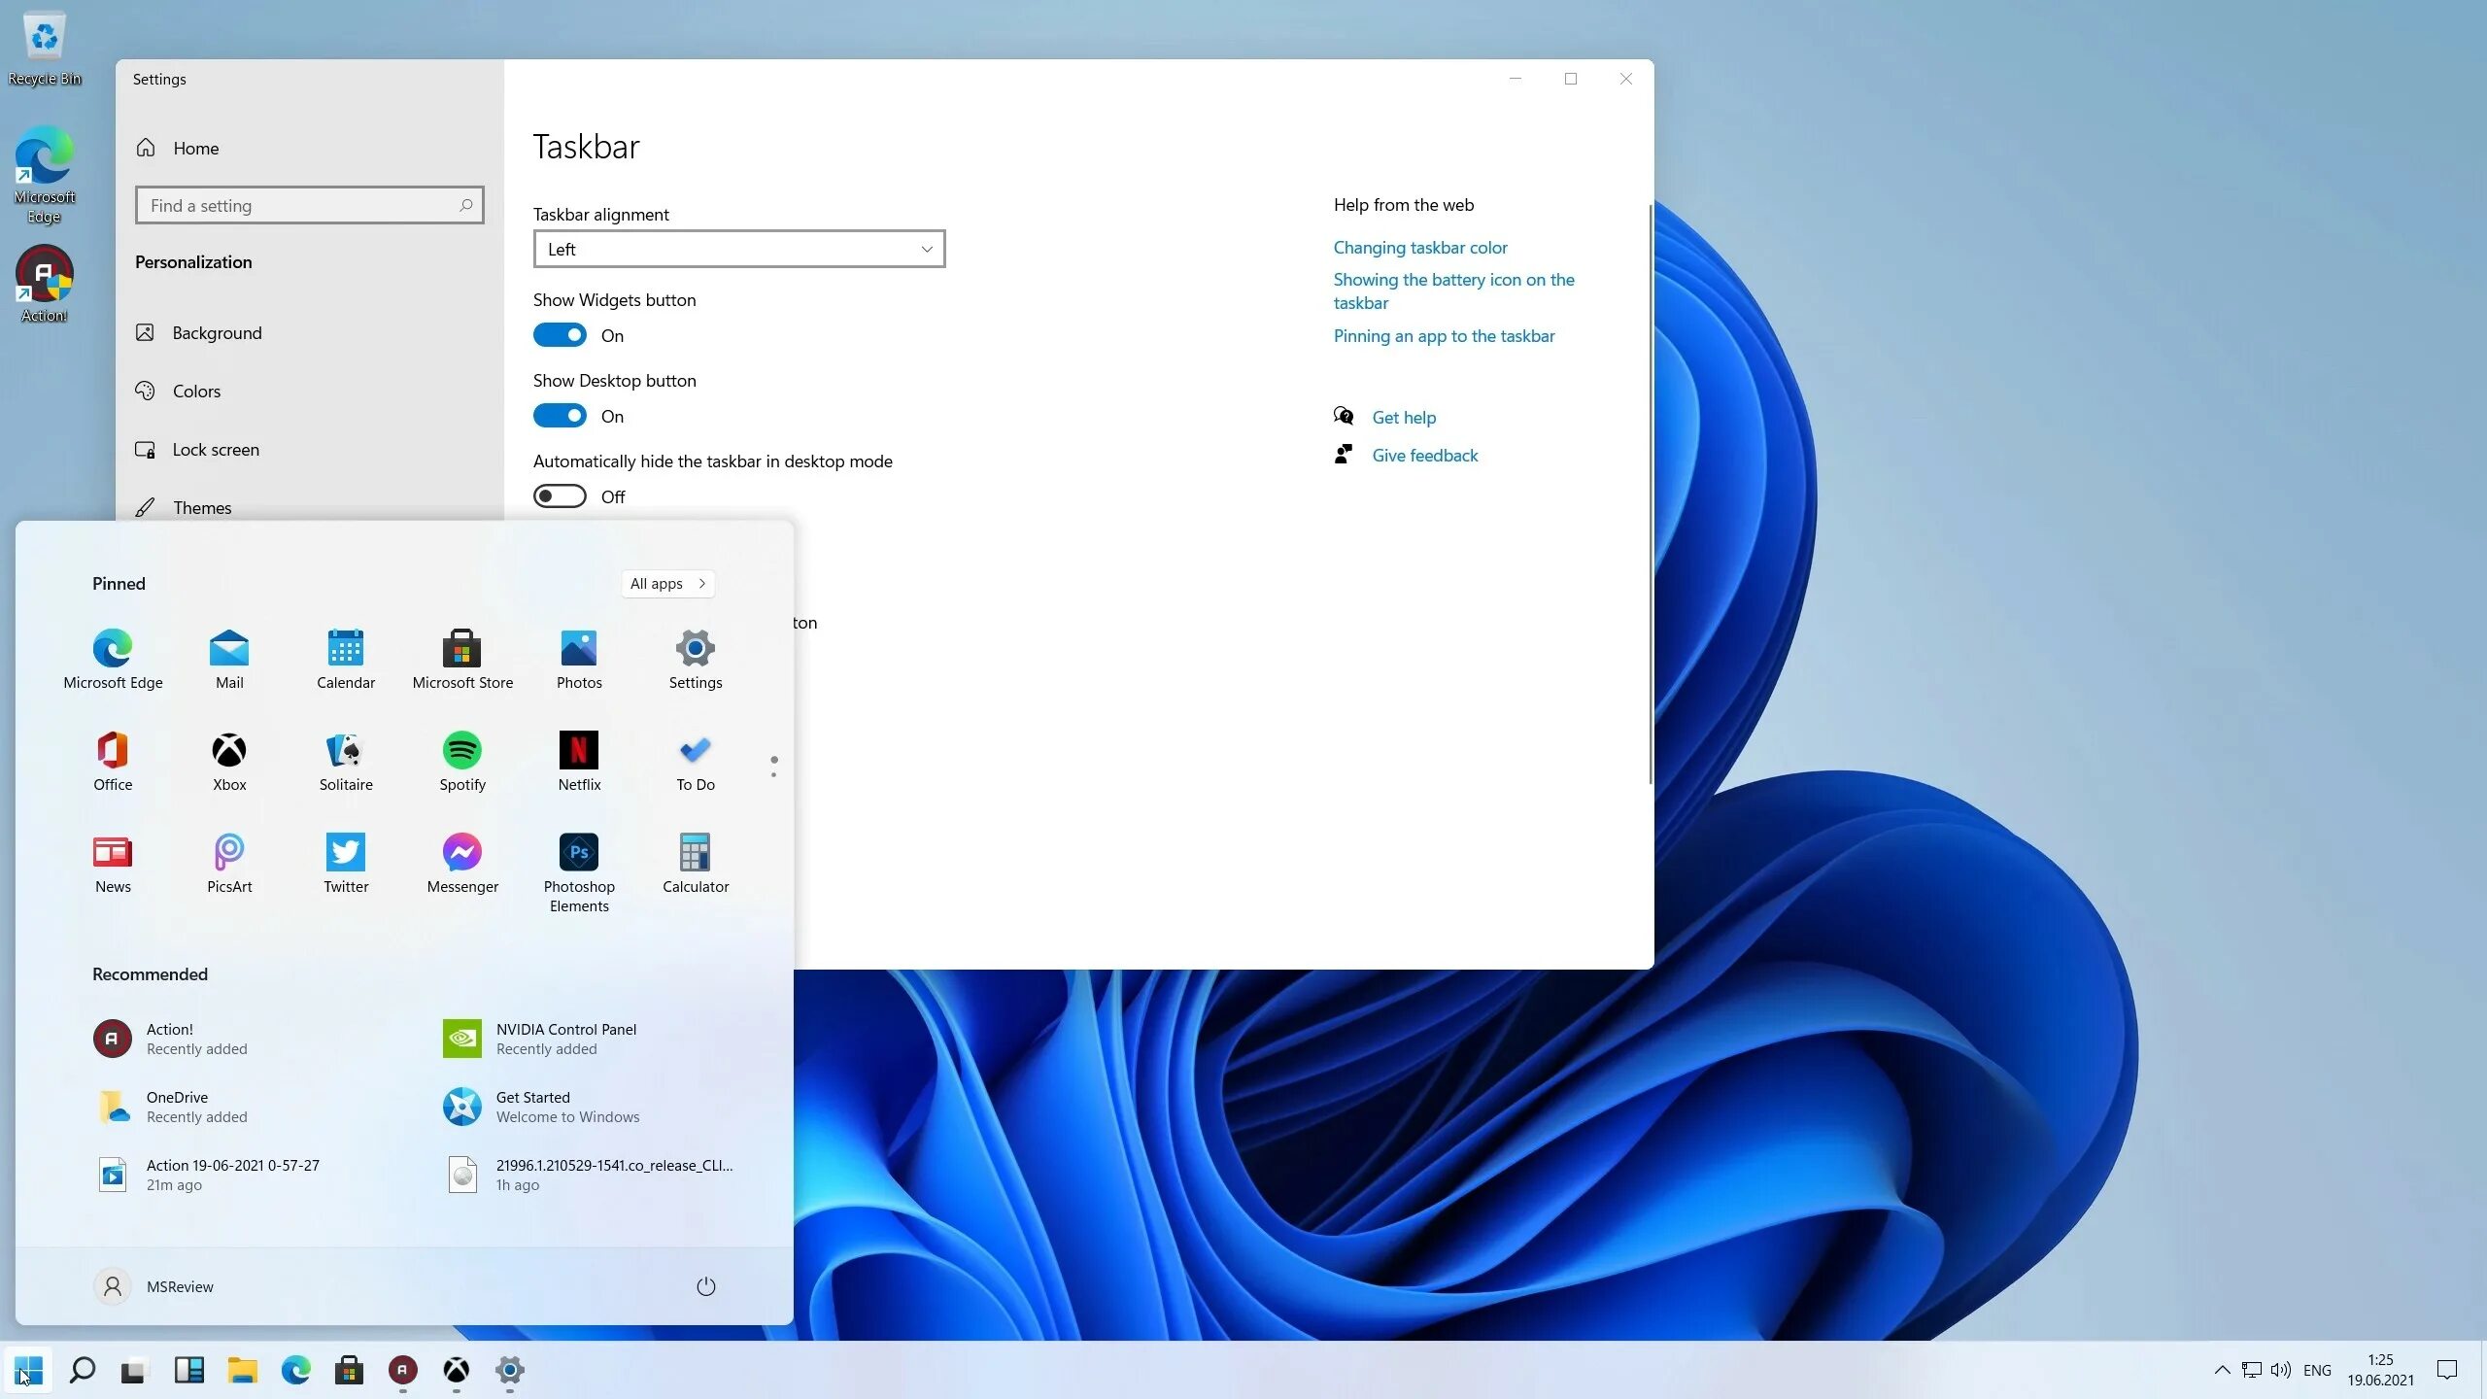The height and width of the screenshot is (1399, 2487).
Task: Launch Xbox app from pinned apps
Action: click(x=229, y=760)
